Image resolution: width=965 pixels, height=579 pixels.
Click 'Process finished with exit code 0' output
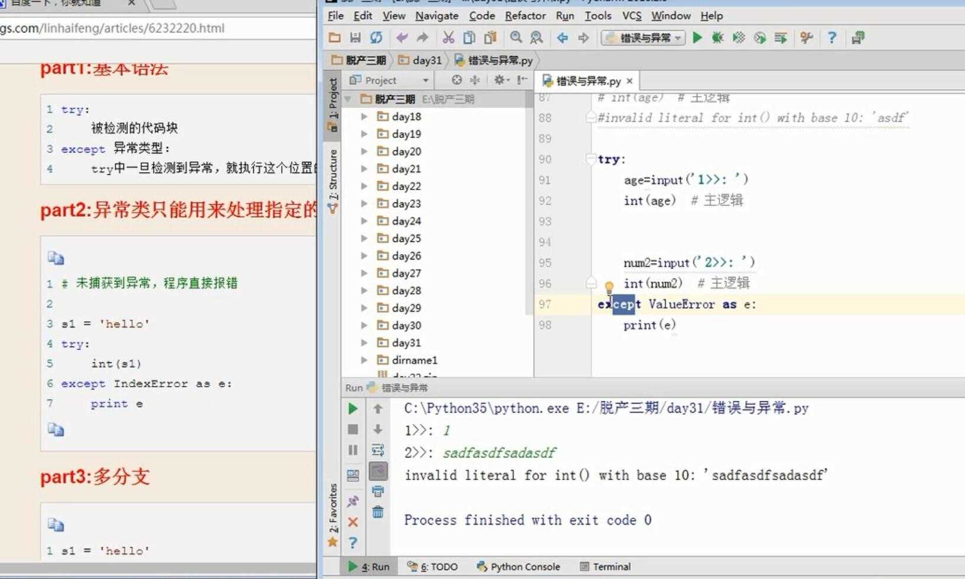point(528,520)
